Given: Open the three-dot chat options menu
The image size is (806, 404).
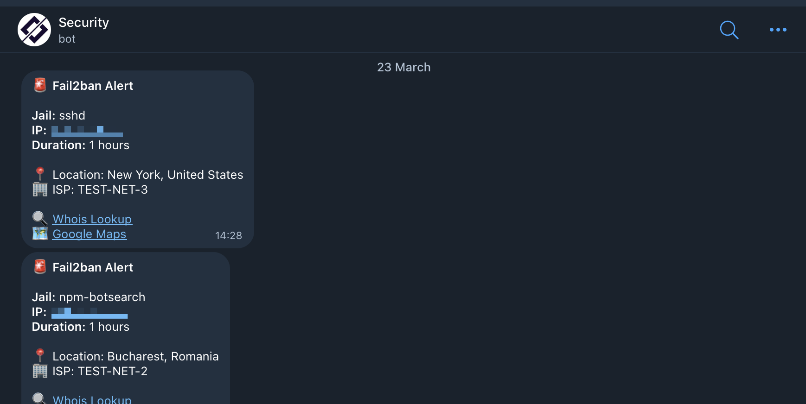Looking at the screenshot, I should (778, 30).
